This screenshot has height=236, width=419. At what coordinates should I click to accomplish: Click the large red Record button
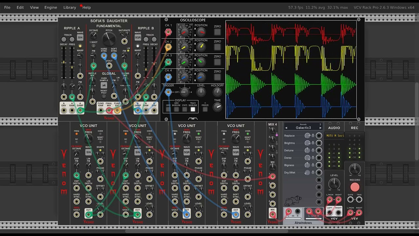point(355,187)
